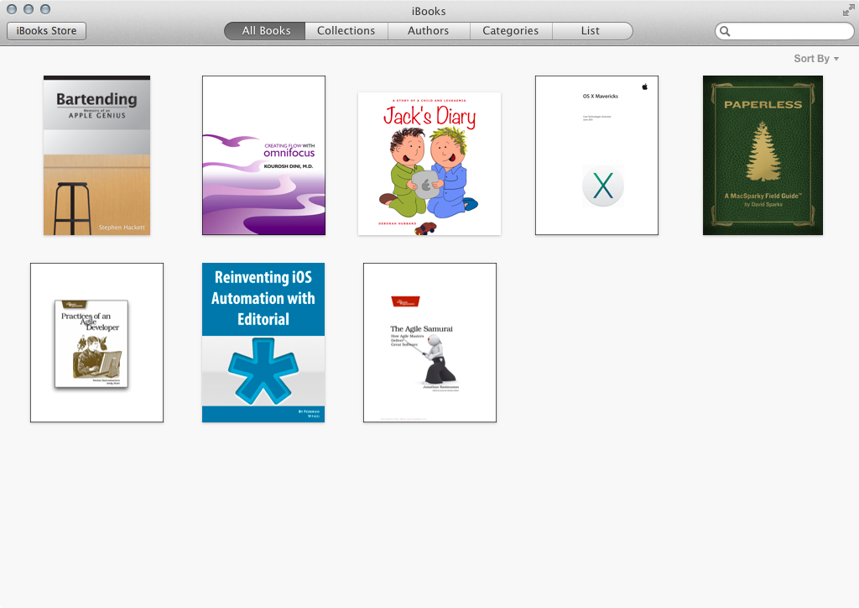Minimize the iBooks window
Image resolution: width=859 pixels, height=608 pixels.
(x=29, y=9)
